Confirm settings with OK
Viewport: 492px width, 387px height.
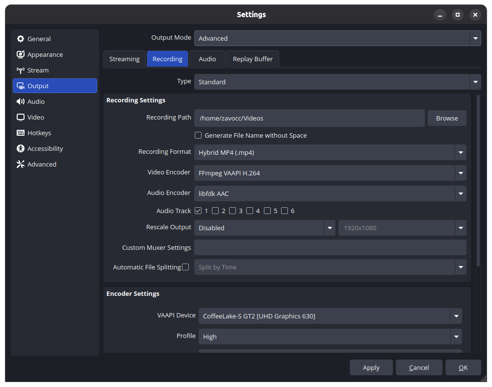[x=463, y=367]
